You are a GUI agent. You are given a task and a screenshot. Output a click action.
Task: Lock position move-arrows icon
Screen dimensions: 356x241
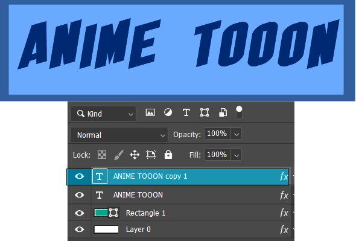pyautogui.click(x=135, y=155)
